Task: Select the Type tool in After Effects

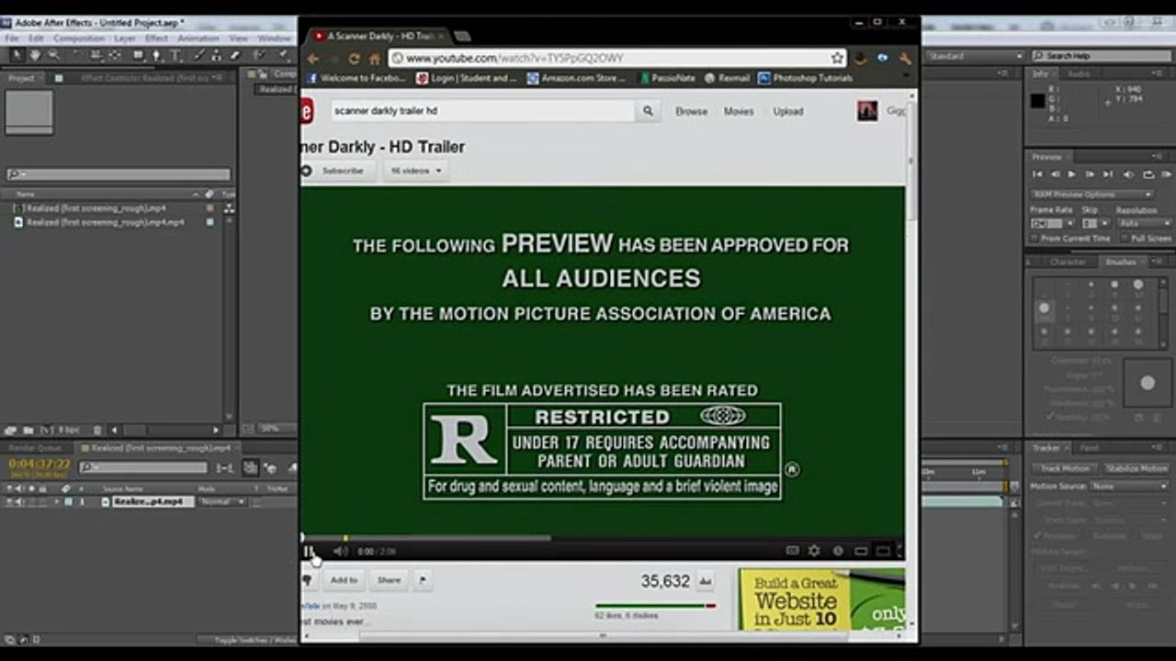Action: [x=175, y=55]
